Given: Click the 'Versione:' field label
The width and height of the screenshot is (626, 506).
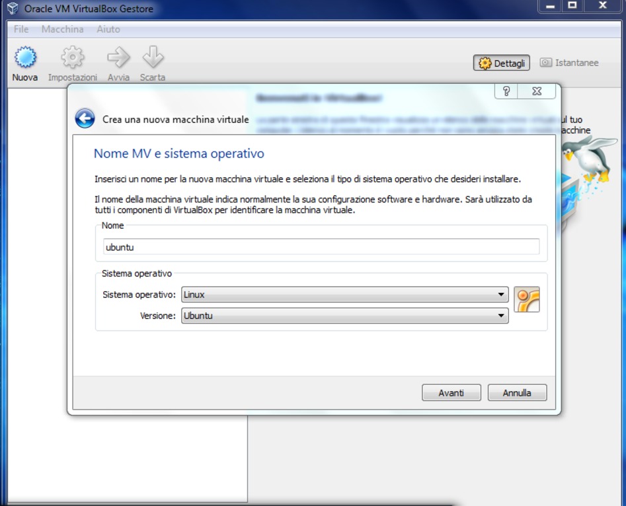Looking at the screenshot, I should (158, 316).
